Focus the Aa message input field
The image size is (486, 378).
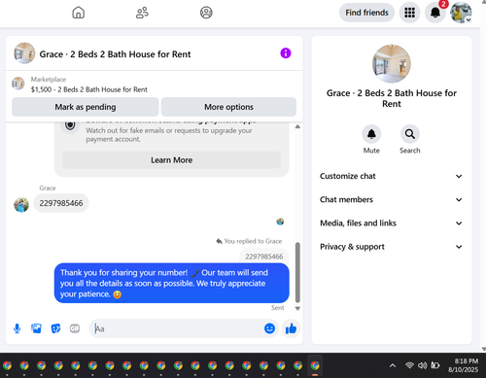177,328
